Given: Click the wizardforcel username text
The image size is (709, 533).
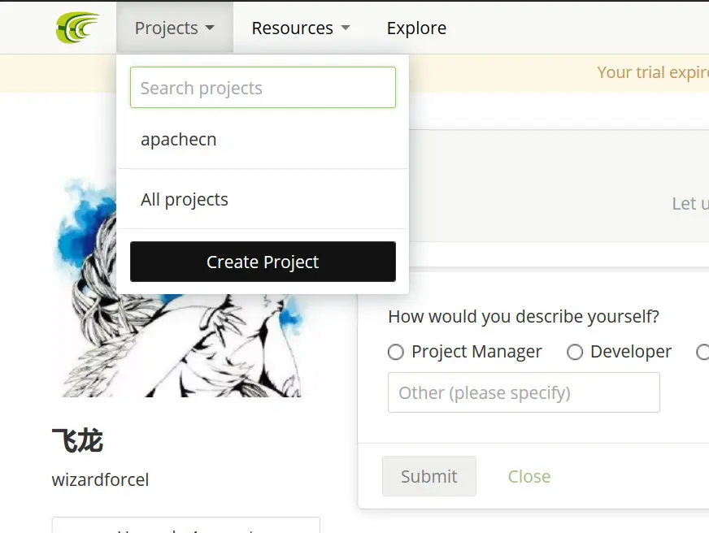Looking at the screenshot, I should 100,479.
